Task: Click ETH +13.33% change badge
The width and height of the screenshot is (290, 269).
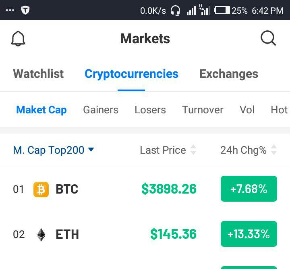Action: 249,234
